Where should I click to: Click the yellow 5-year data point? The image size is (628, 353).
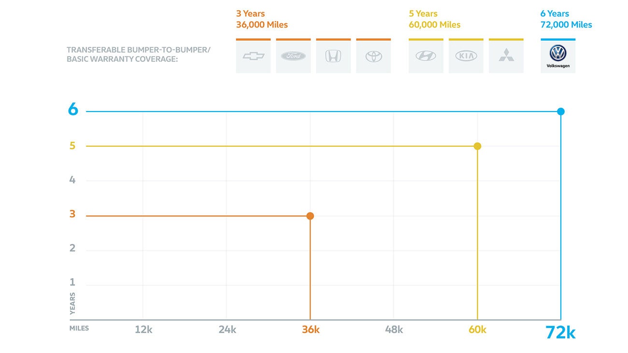tap(477, 146)
